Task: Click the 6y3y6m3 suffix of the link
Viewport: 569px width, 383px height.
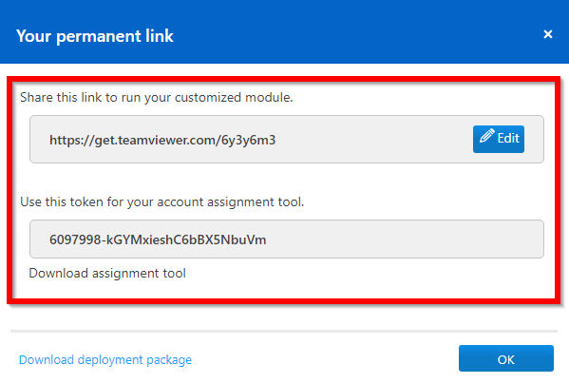Action: (x=249, y=141)
